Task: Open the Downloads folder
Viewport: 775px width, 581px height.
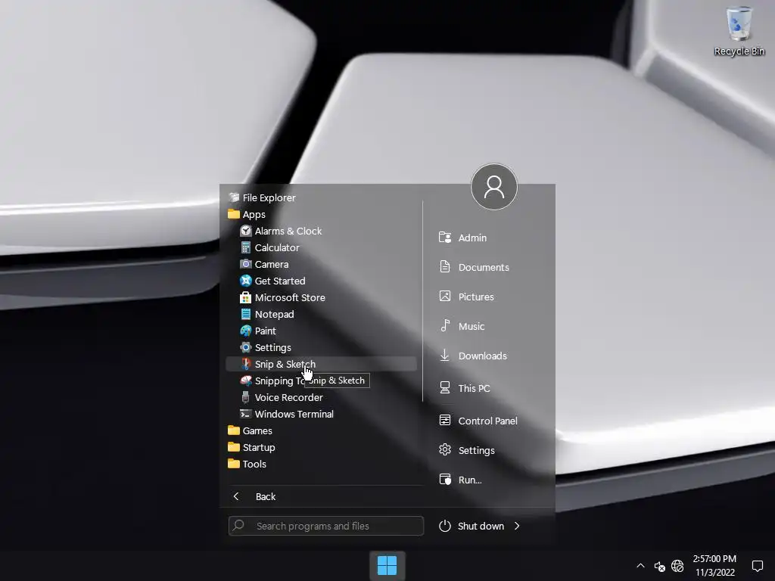Action: pos(473,356)
